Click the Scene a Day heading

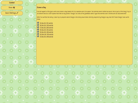coord(41,7)
